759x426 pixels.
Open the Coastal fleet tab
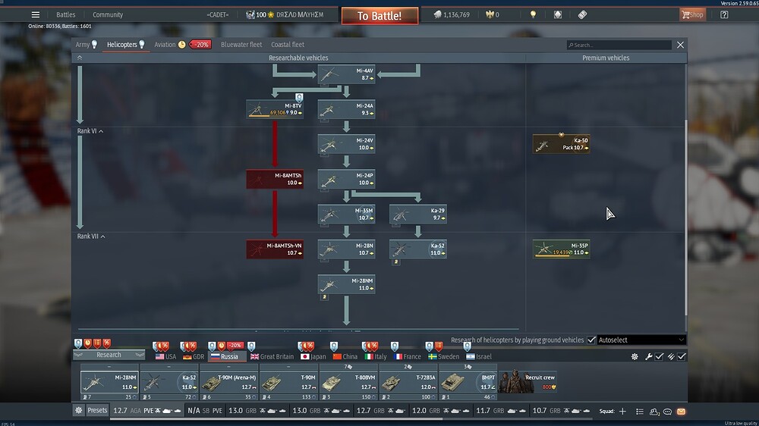(288, 45)
